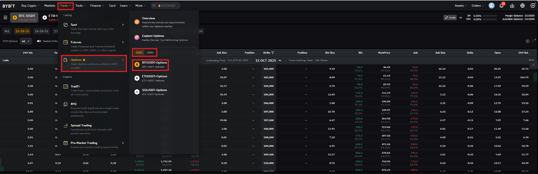Click the BTCUSDT-Options bitcoin icon
This screenshot has width=538, height=174.
coord(137,65)
